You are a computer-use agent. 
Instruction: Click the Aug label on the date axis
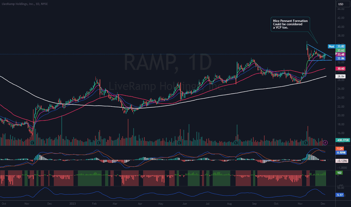[x=229, y=204]
